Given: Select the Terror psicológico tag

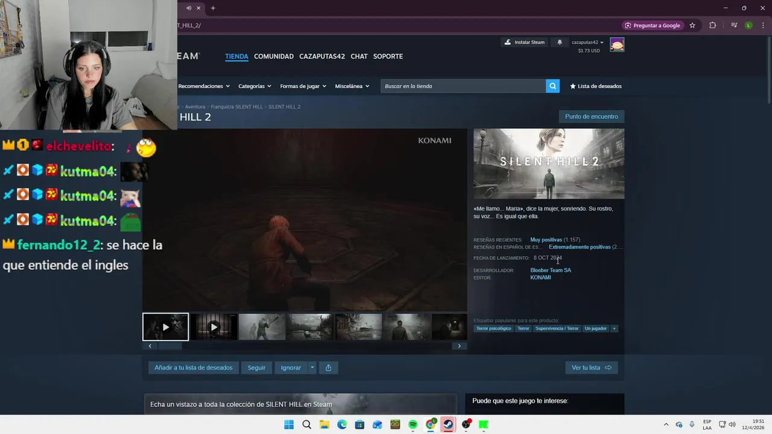Looking at the screenshot, I should click(493, 329).
